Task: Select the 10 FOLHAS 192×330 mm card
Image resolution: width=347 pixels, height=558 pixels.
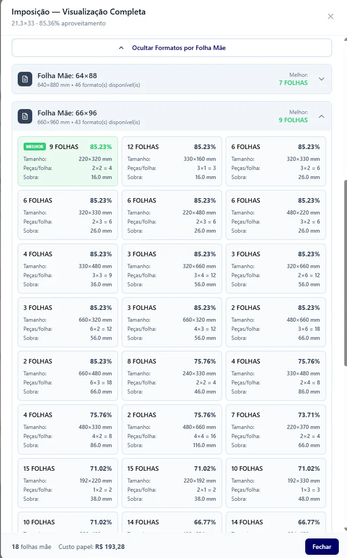Action: click(276, 483)
